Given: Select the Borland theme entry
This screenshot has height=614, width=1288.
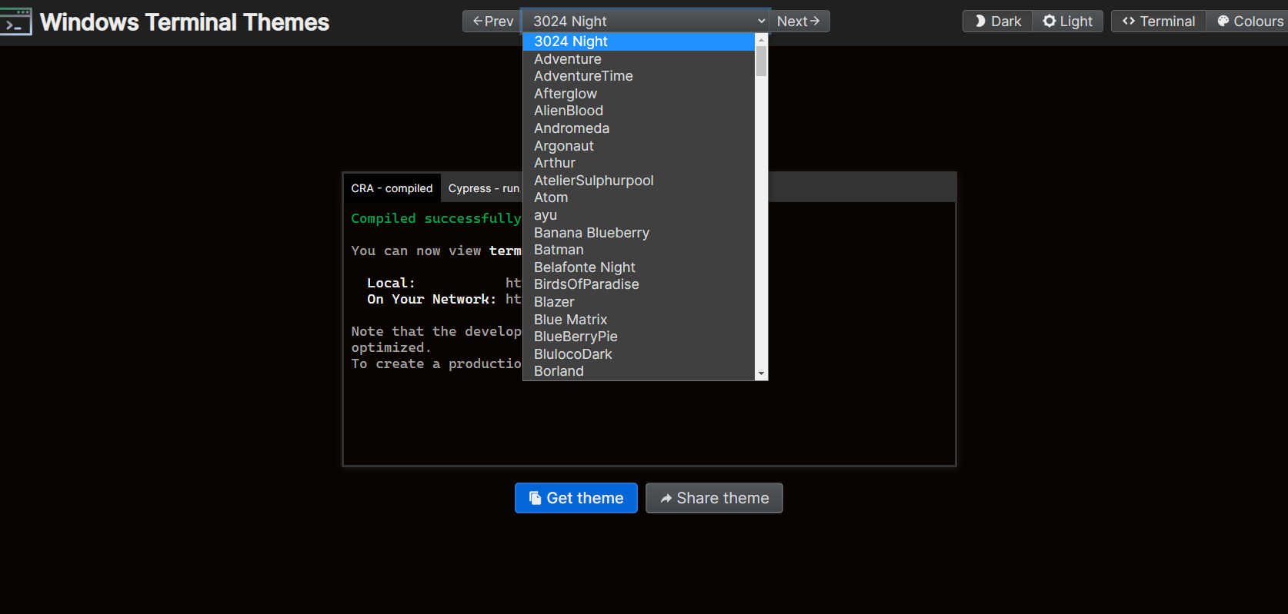Looking at the screenshot, I should pyautogui.click(x=559, y=371).
